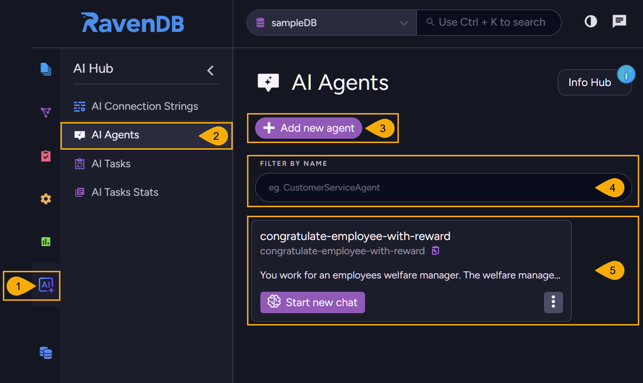Screen dimensions: 643x383
Task: Click the AI Hub panel title
Action: pos(93,68)
